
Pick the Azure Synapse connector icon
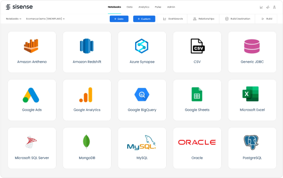coord(142,46)
